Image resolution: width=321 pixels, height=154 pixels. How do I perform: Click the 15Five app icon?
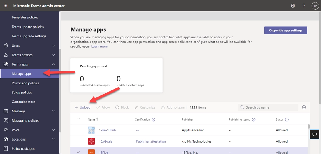point(91,152)
